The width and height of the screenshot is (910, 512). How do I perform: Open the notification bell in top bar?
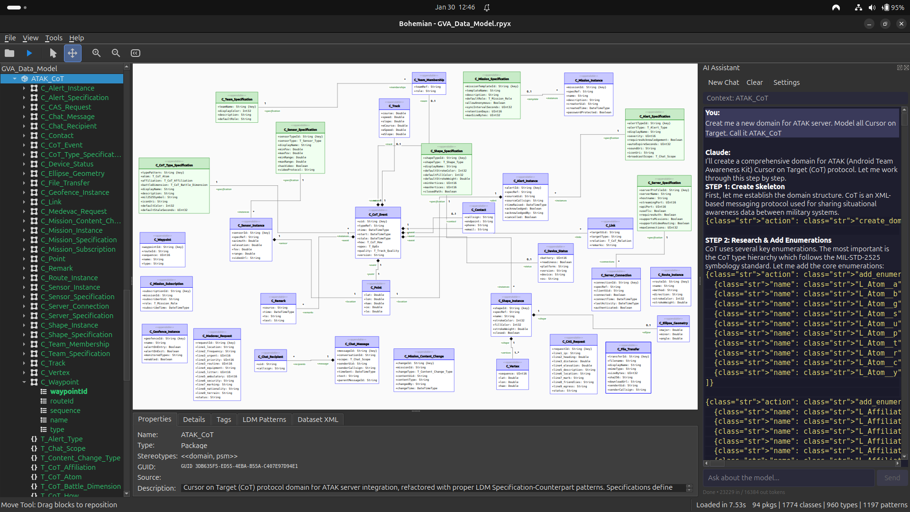pyautogui.click(x=487, y=7)
